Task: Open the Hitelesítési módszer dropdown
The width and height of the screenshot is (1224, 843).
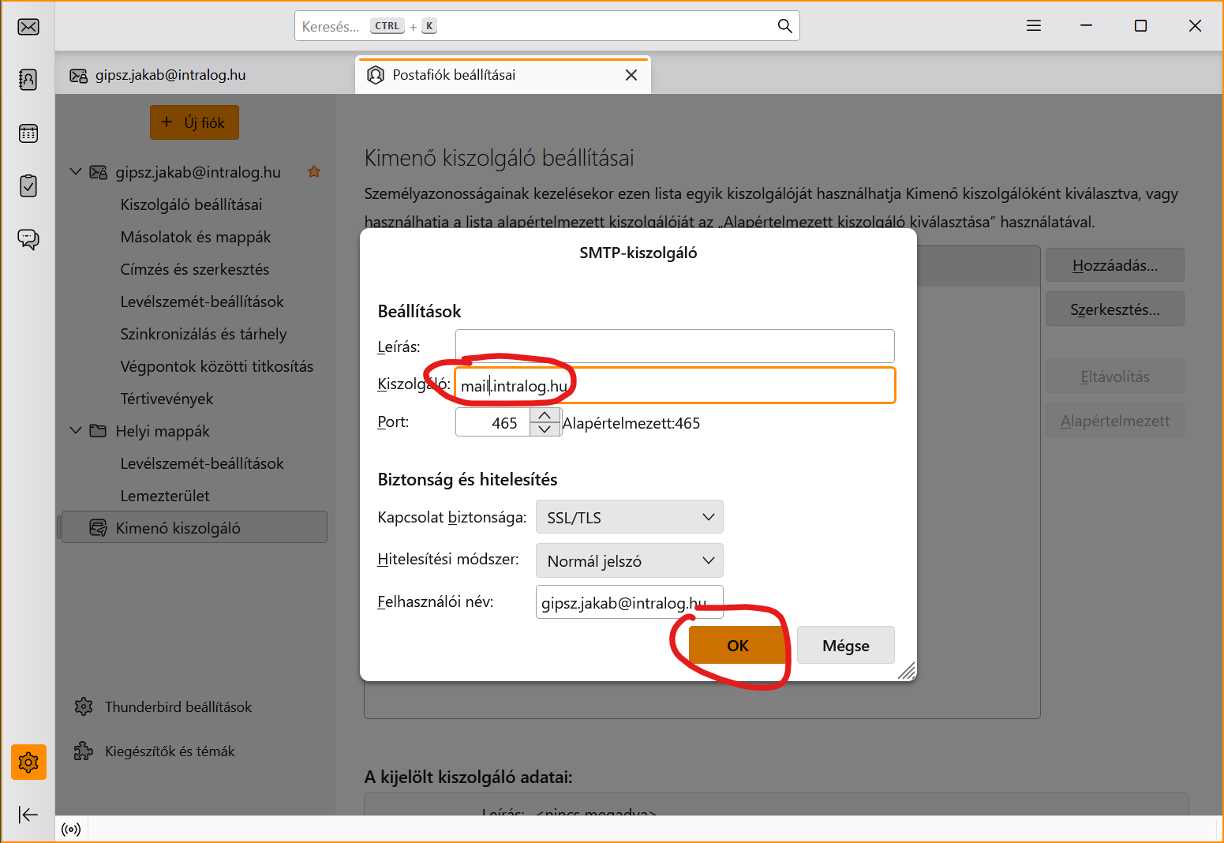Action: [x=629, y=560]
